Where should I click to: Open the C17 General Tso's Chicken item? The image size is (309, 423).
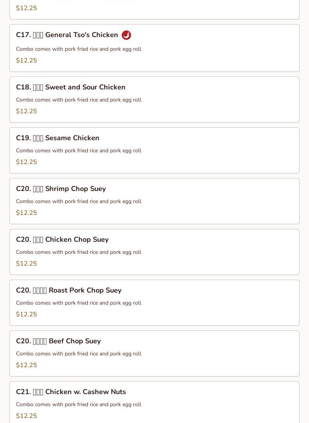click(x=67, y=35)
